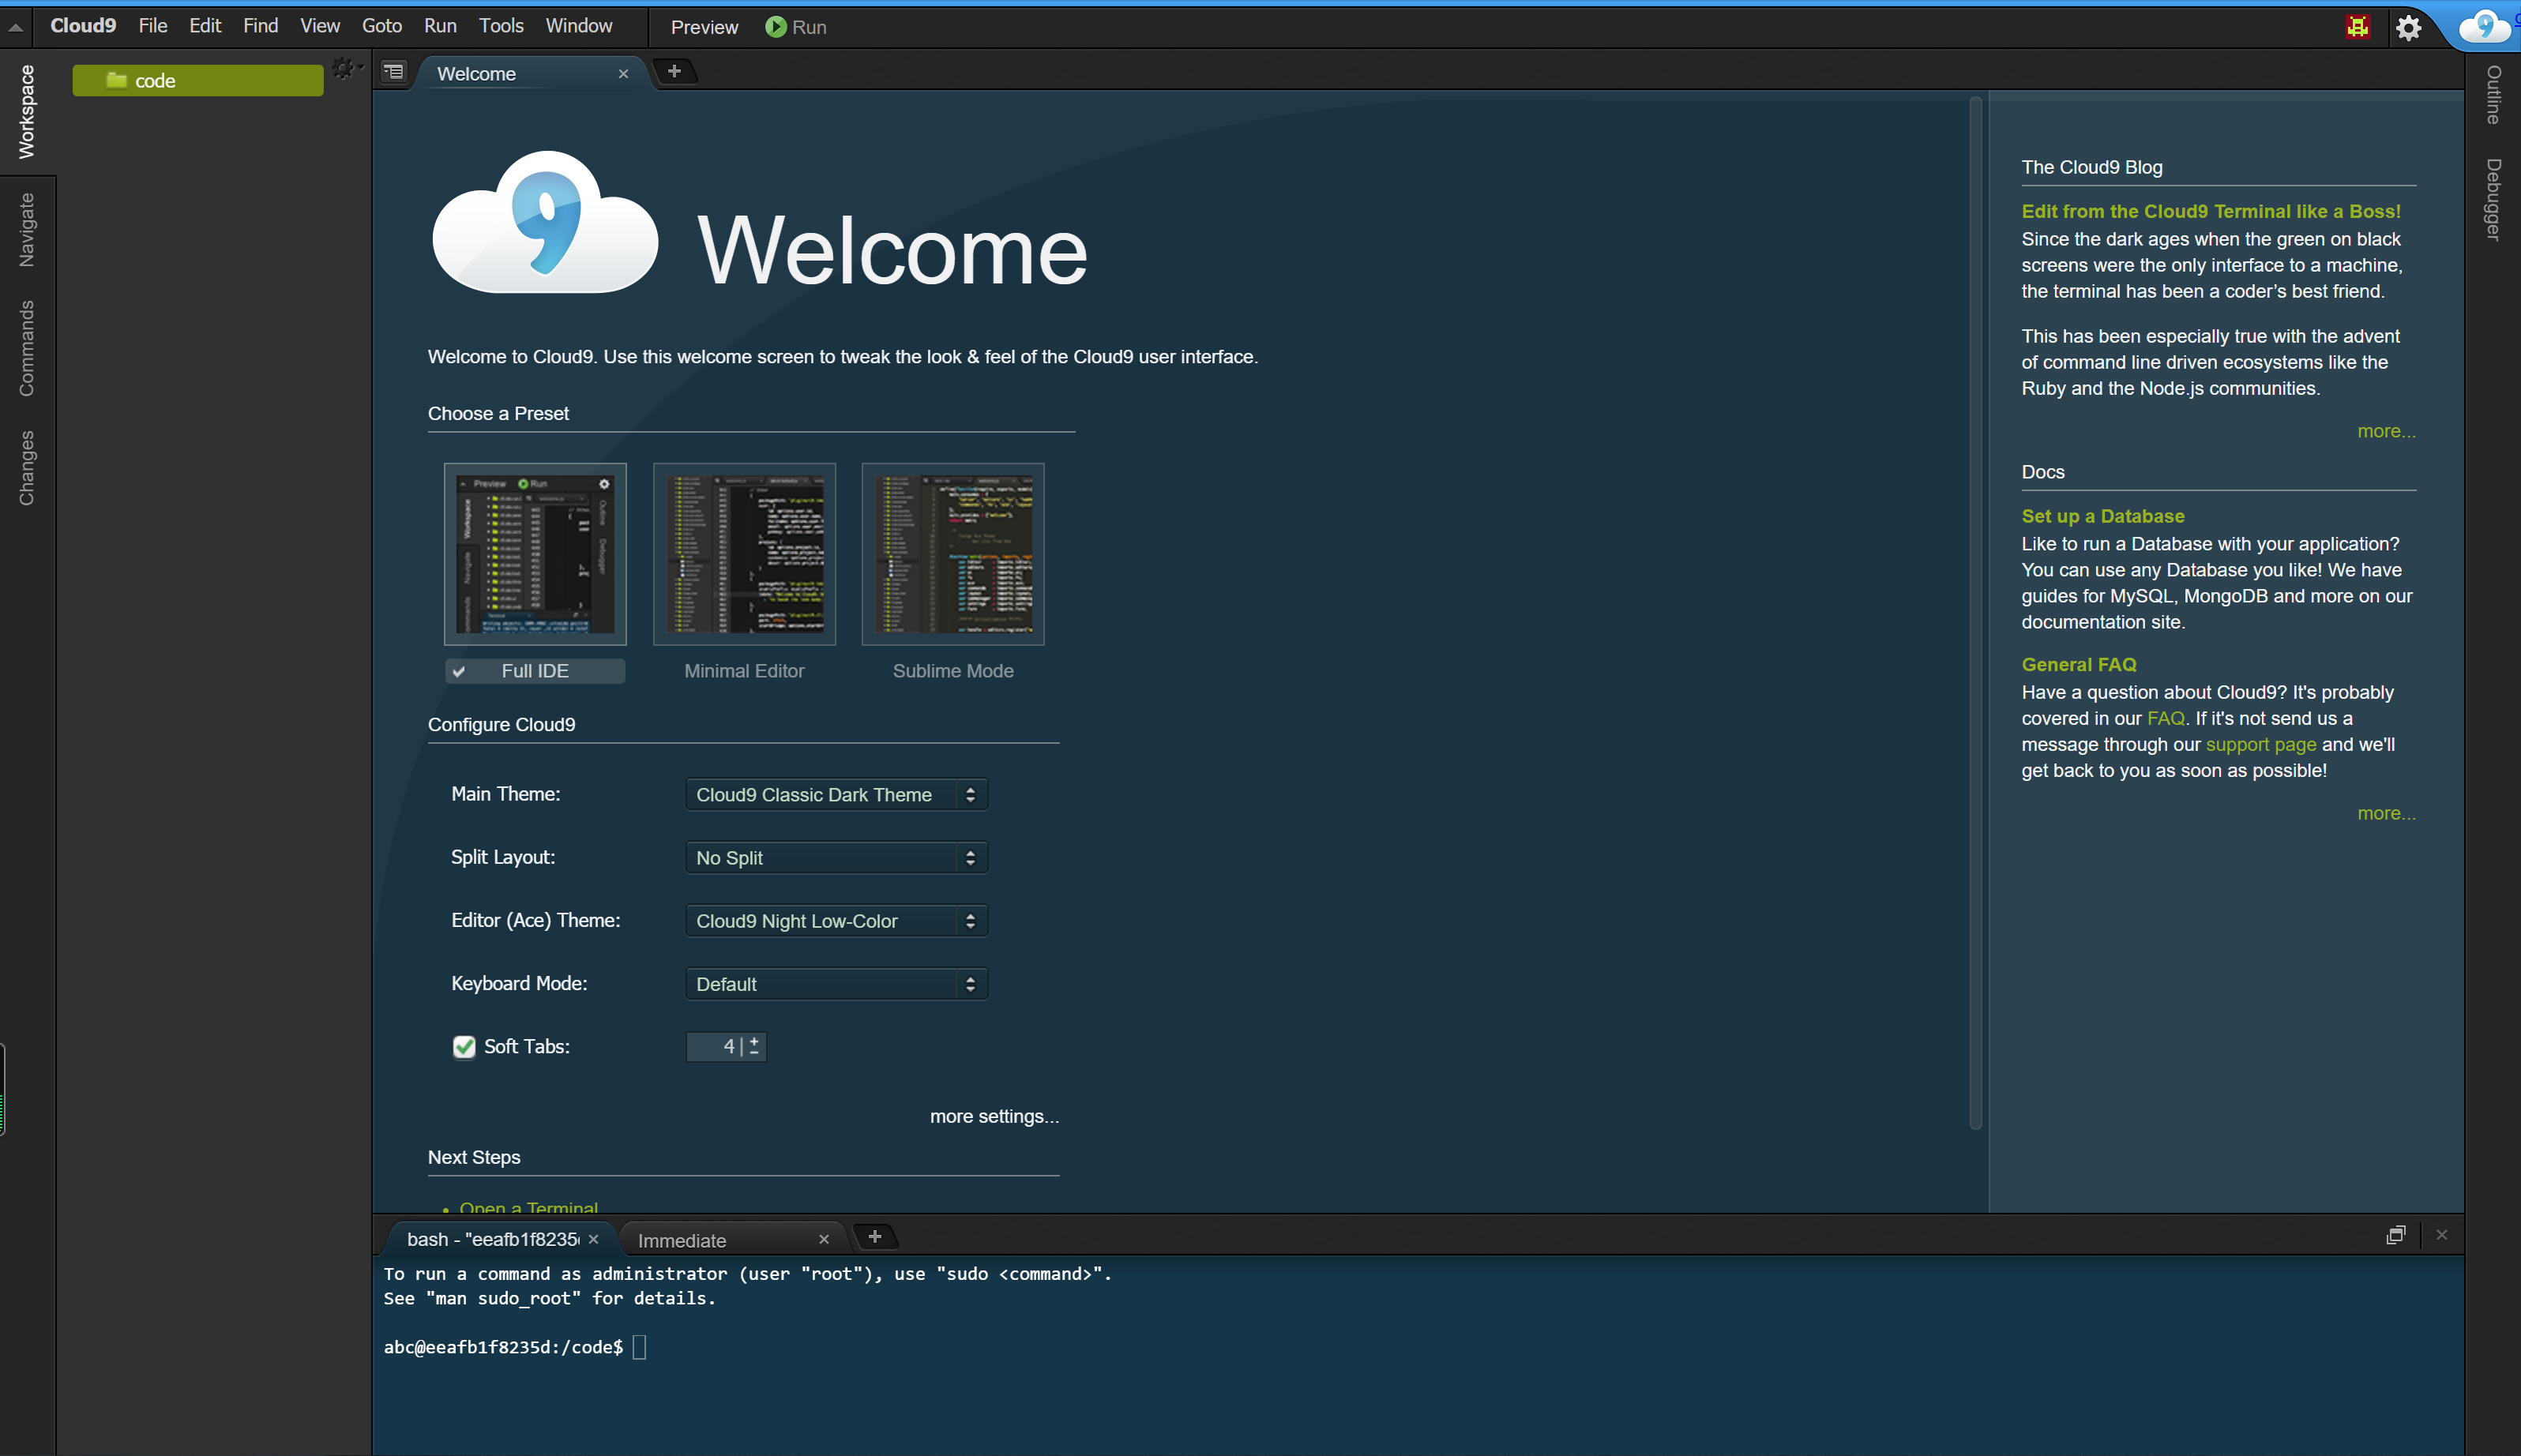Open workspace tree settings gear
2521x1456 pixels.
(x=345, y=68)
